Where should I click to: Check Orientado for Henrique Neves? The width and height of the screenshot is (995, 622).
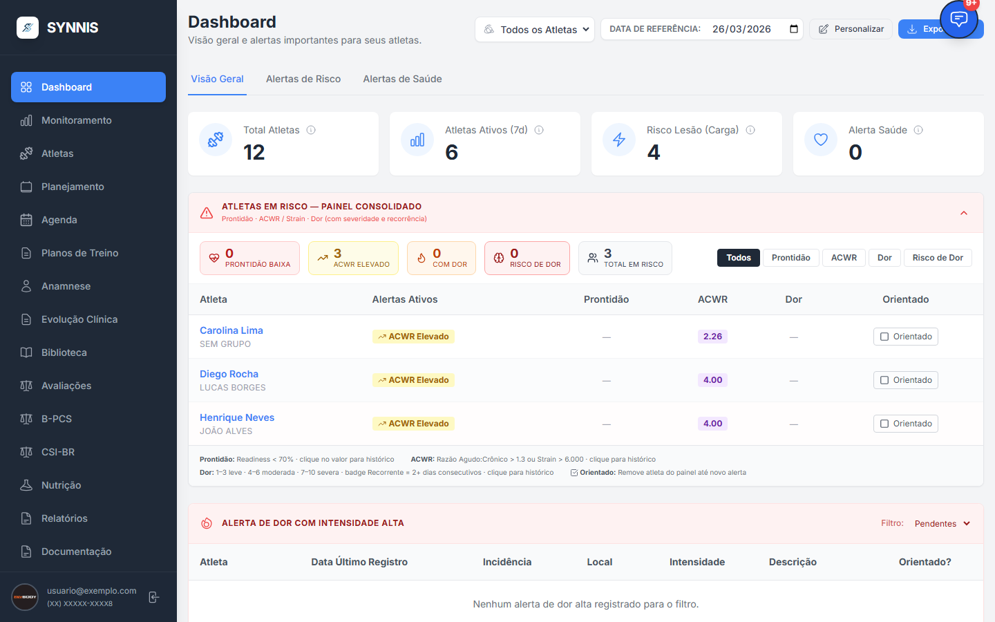click(906, 424)
